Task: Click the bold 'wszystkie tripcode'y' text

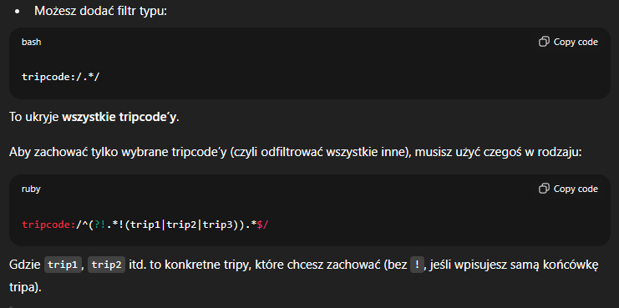Action: pyautogui.click(x=119, y=118)
